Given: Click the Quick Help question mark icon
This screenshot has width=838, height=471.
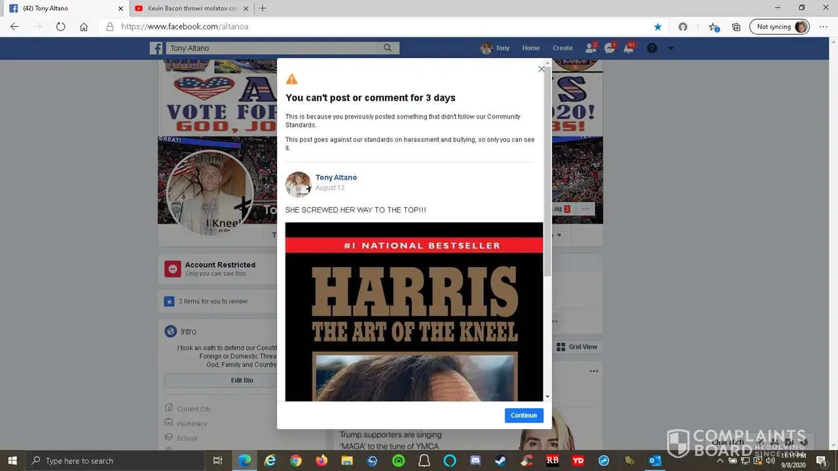Looking at the screenshot, I should (651, 48).
